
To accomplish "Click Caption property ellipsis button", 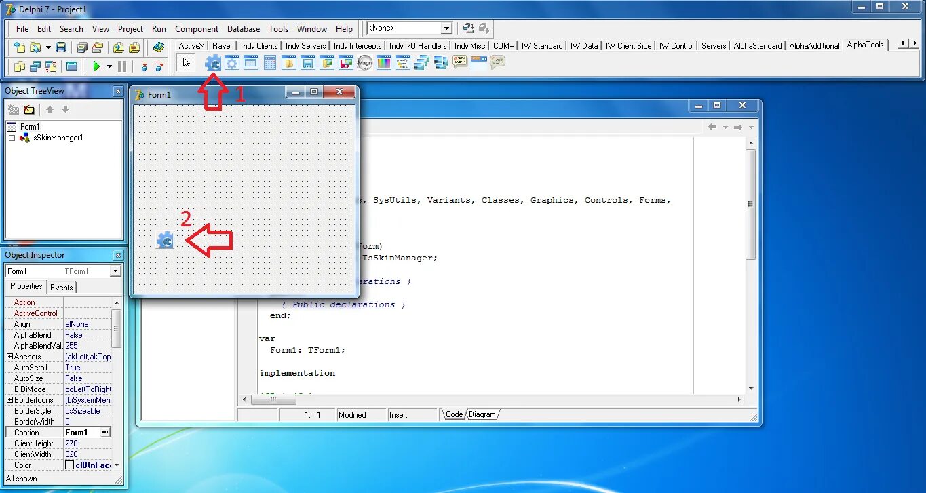I will click(x=105, y=433).
